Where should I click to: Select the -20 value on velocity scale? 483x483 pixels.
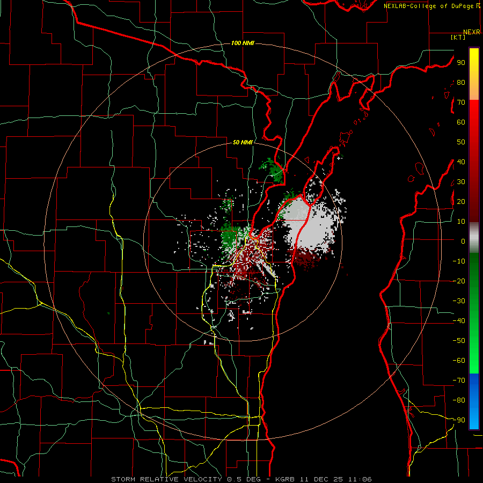click(459, 281)
